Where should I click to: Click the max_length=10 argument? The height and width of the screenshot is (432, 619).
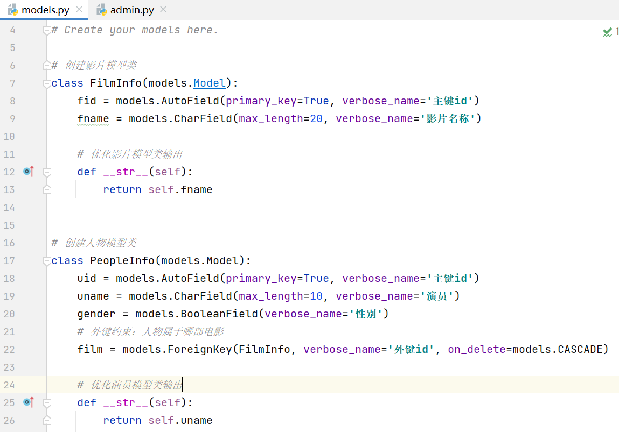[280, 296]
